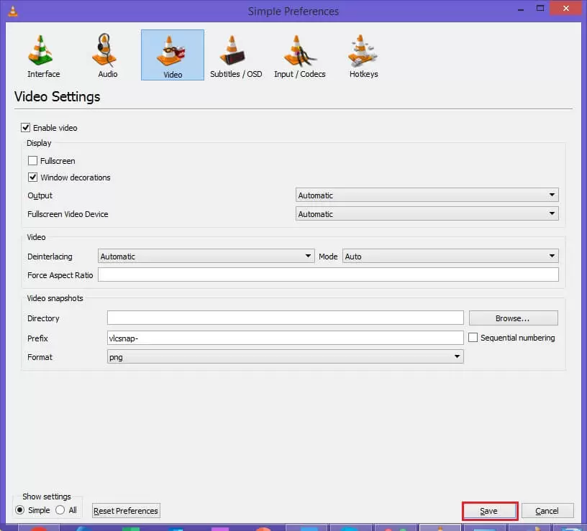
Task: Open Subtitles / OSD preferences icon
Action: click(232, 50)
